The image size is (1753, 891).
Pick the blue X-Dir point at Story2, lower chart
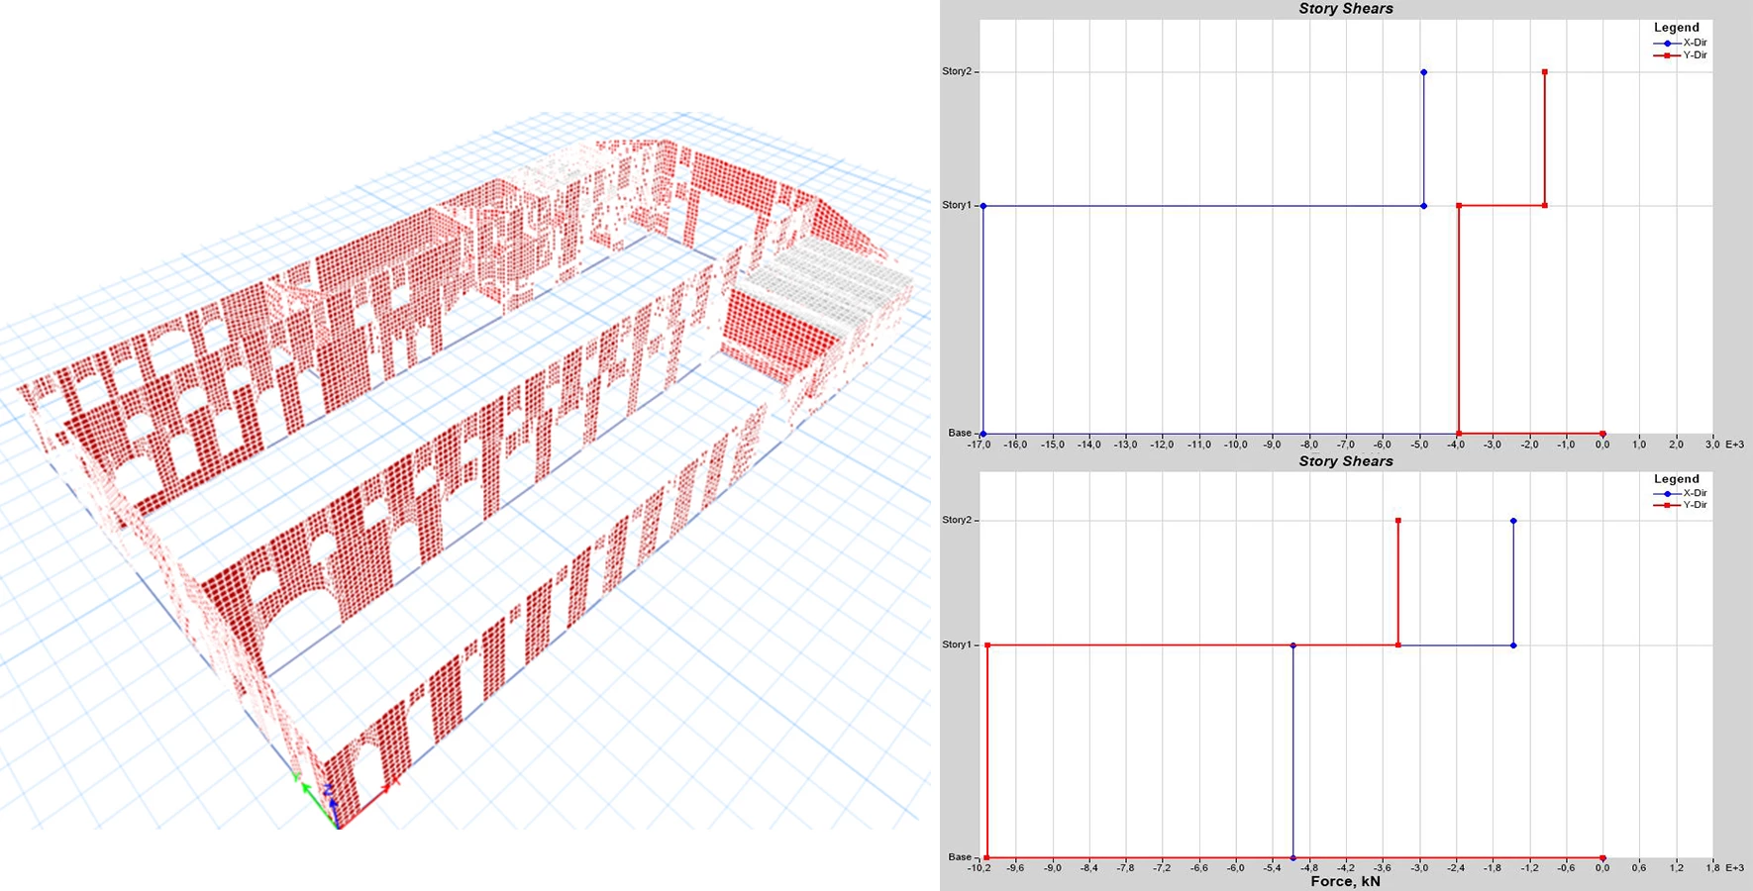click(x=1513, y=521)
